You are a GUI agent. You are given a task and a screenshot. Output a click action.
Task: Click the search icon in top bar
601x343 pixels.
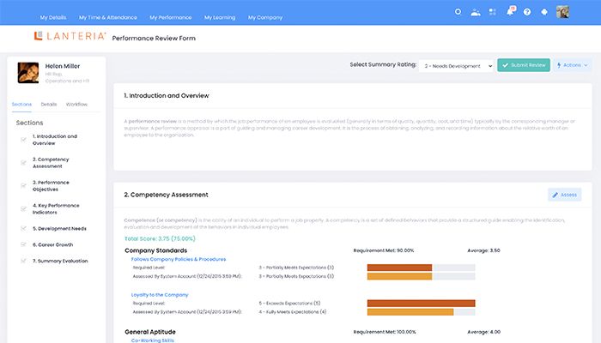458,12
